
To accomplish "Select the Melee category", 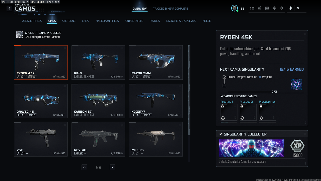I will click(x=207, y=21).
